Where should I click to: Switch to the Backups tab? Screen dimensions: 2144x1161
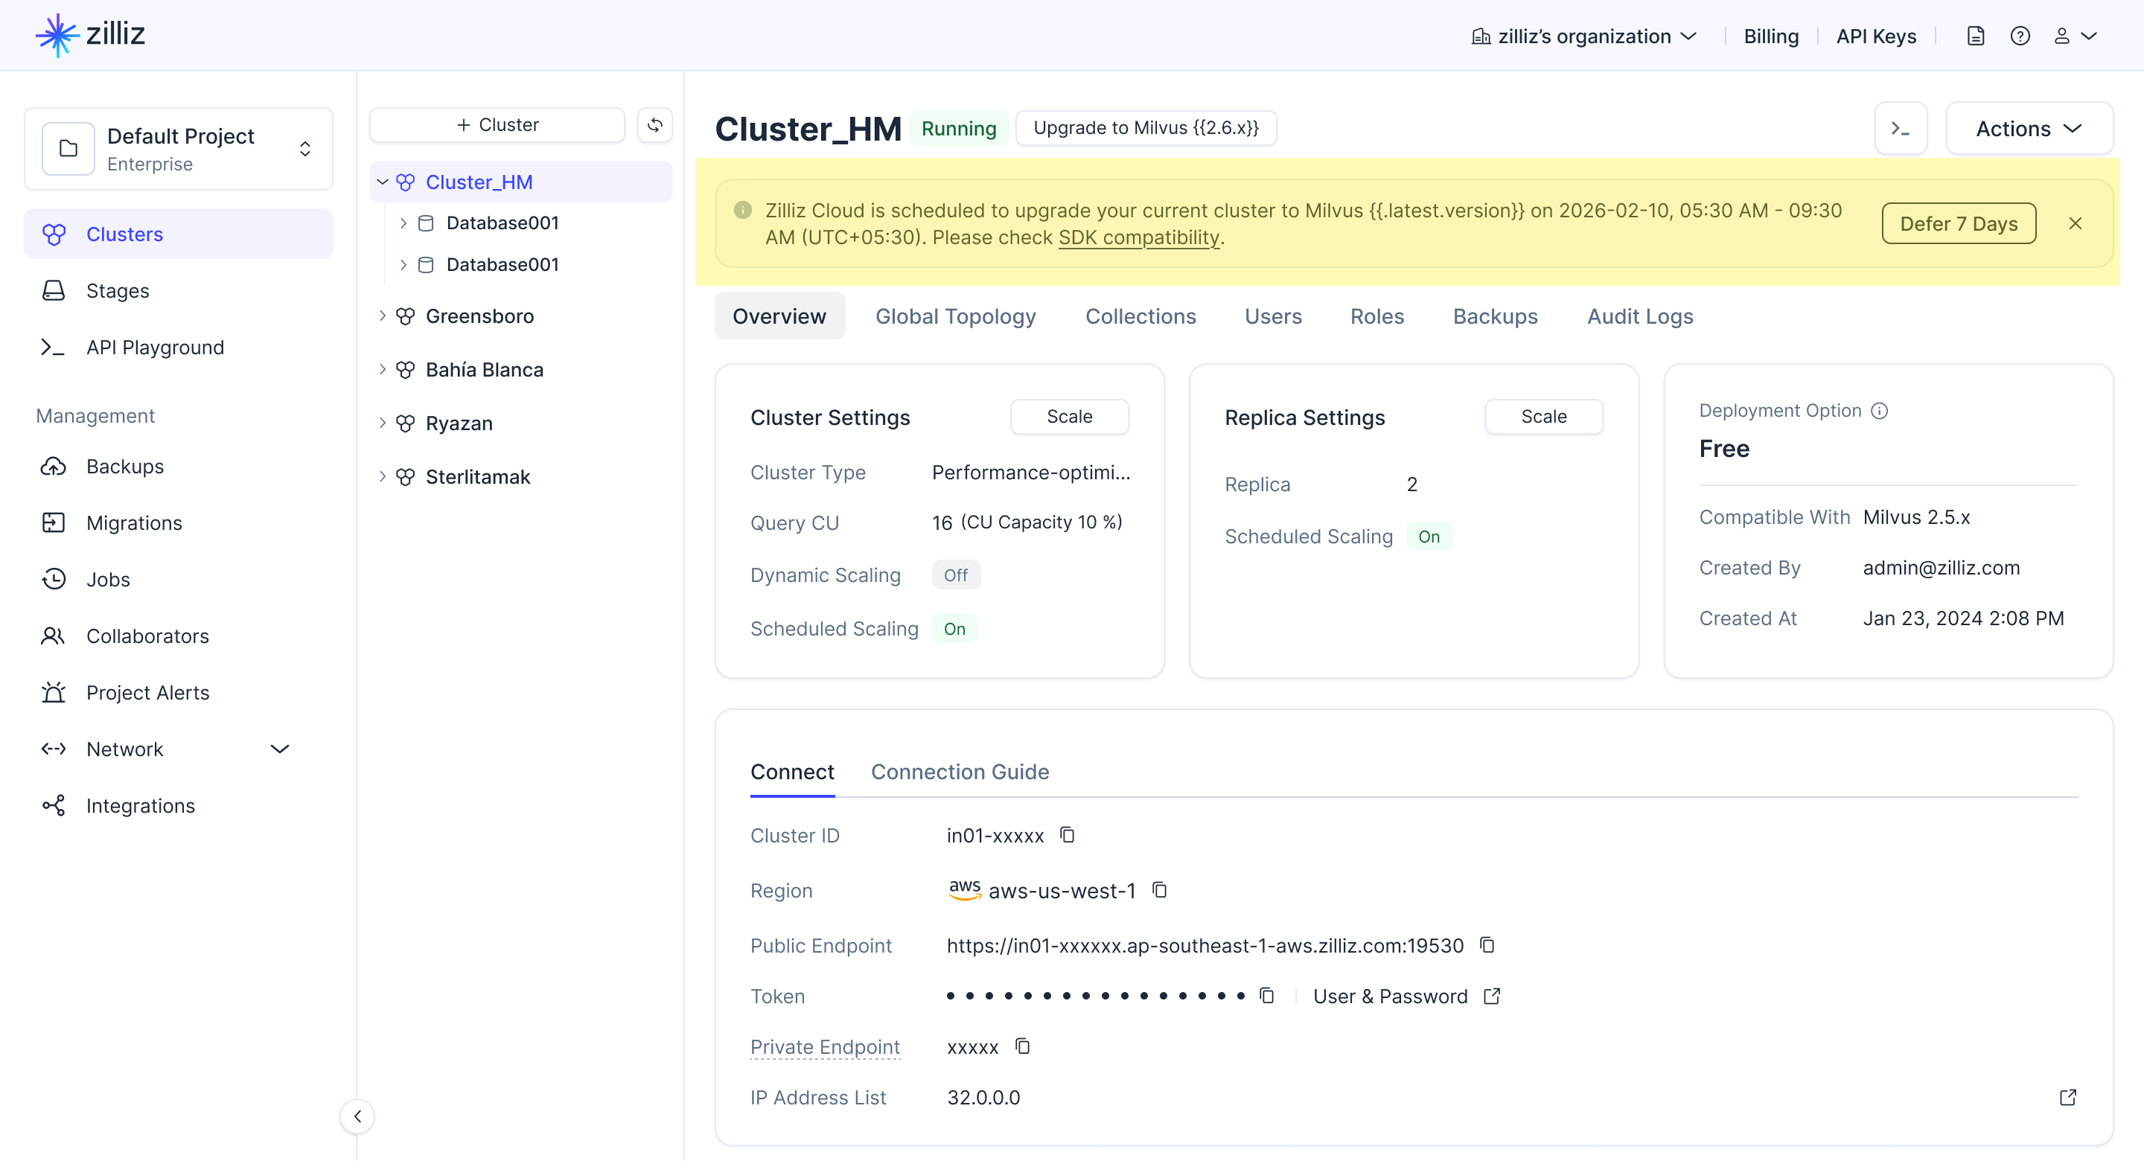coord(1495,316)
